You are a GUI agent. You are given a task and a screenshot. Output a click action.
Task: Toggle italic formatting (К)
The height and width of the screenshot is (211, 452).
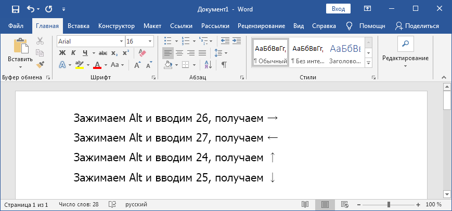click(x=73, y=53)
